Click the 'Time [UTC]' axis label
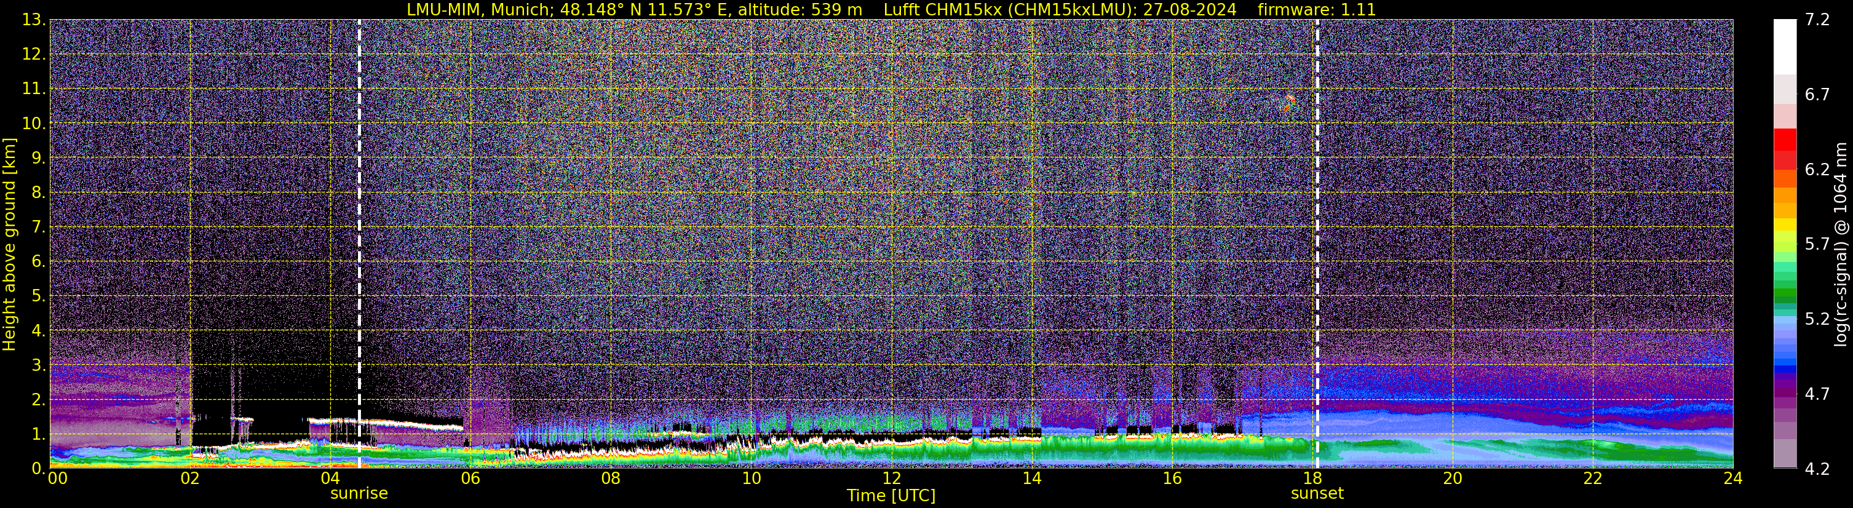 pyautogui.click(x=891, y=496)
